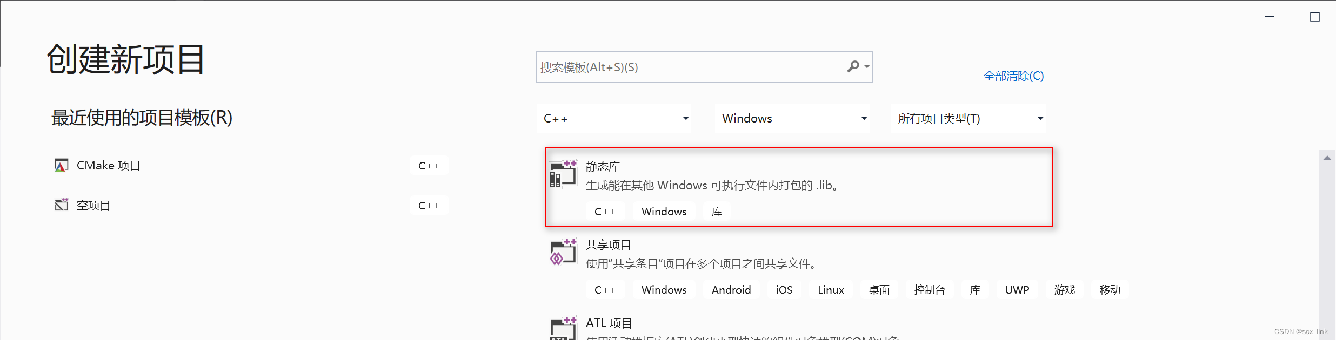Image resolution: width=1336 pixels, height=340 pixels.
Task: Select the 静态库 template title
Action: 603,166
